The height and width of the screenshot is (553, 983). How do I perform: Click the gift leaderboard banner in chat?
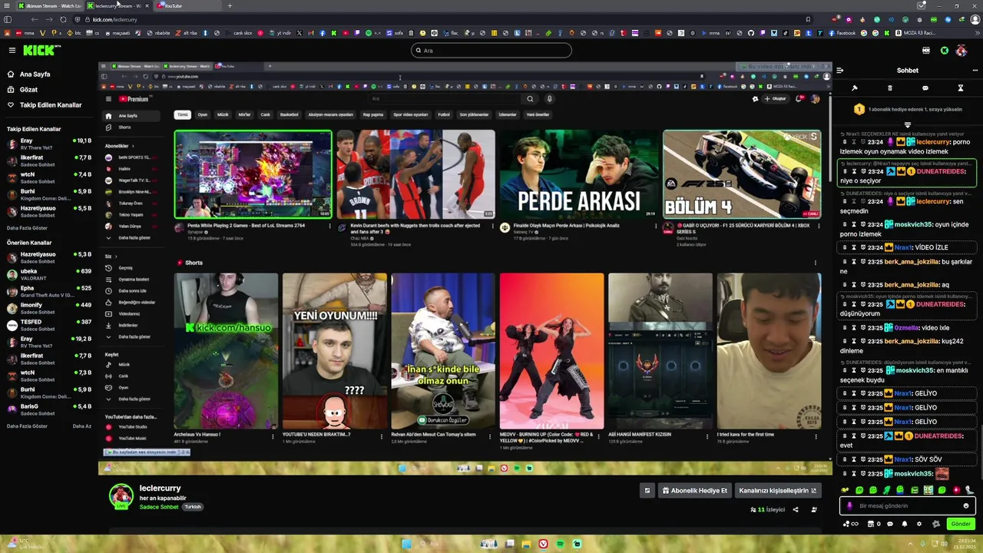coord(908,110)
